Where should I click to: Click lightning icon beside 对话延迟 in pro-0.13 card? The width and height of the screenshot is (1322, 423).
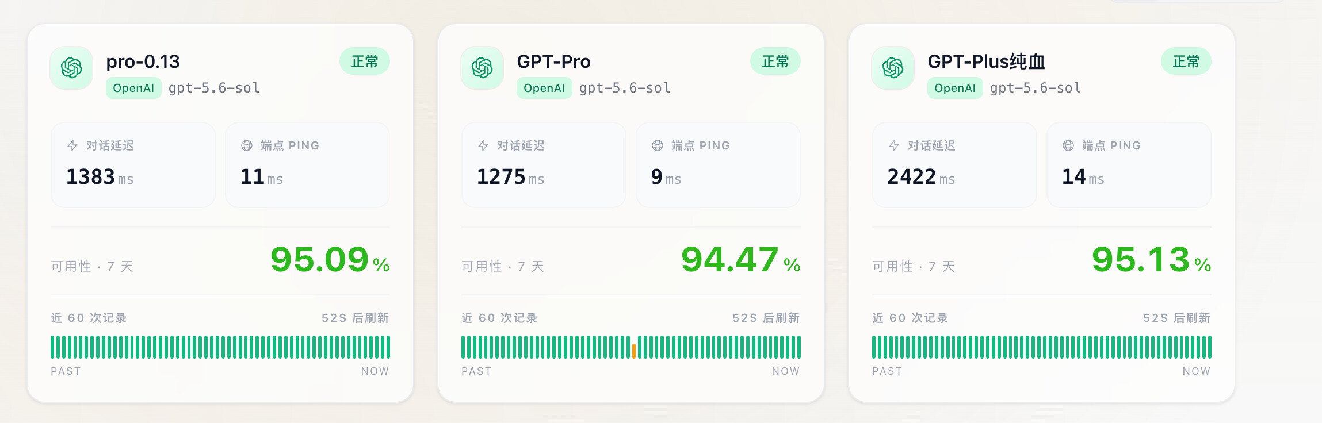tap(72, 145)
